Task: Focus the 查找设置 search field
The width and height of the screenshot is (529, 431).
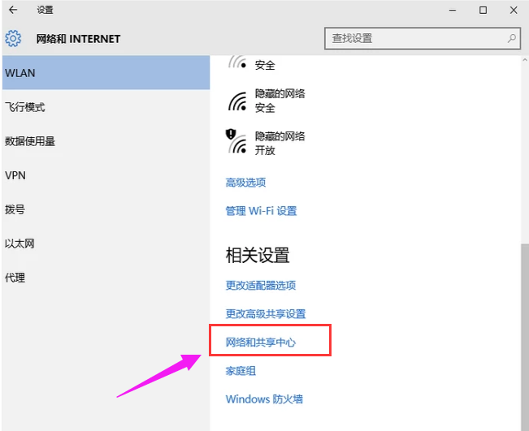Action: (x=414, y=38)
